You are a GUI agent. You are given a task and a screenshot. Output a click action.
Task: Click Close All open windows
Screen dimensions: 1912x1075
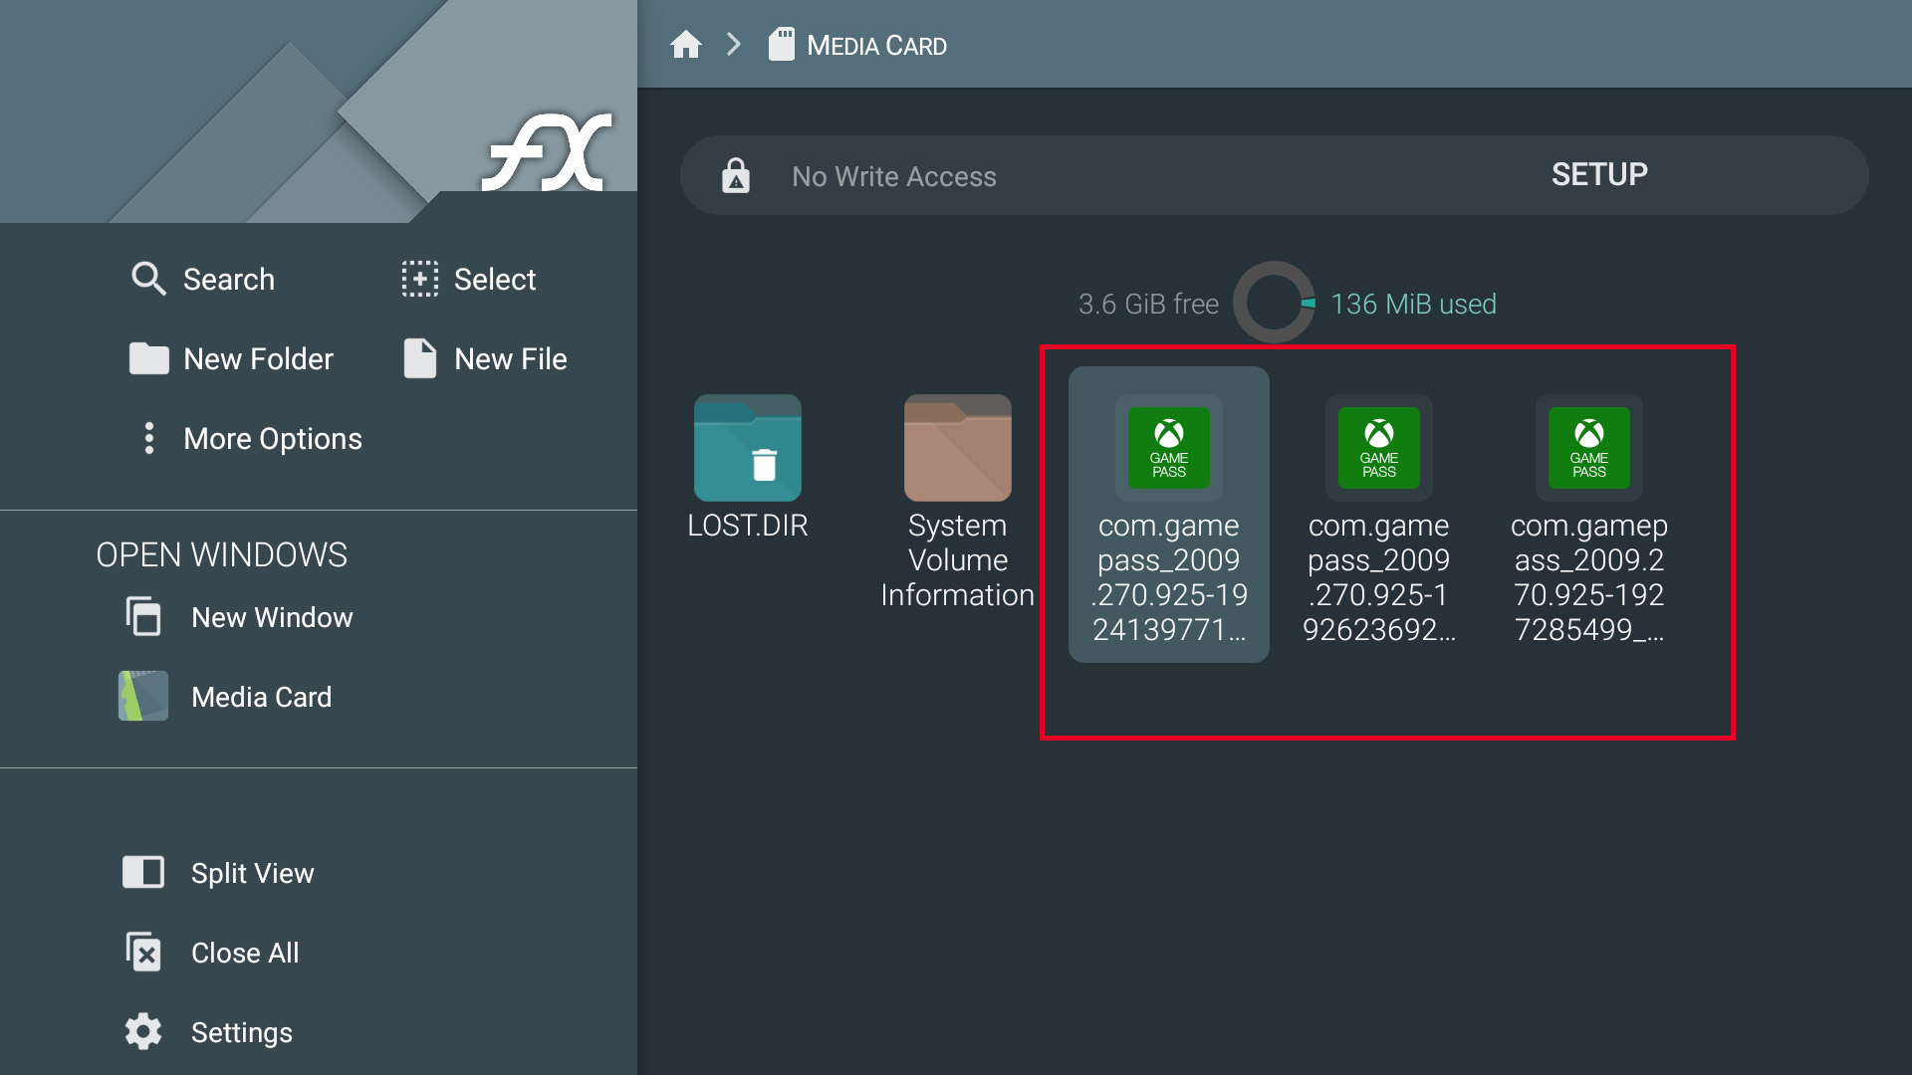(x=244, y=952)
